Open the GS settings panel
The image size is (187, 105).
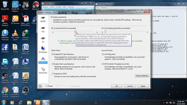43,40
